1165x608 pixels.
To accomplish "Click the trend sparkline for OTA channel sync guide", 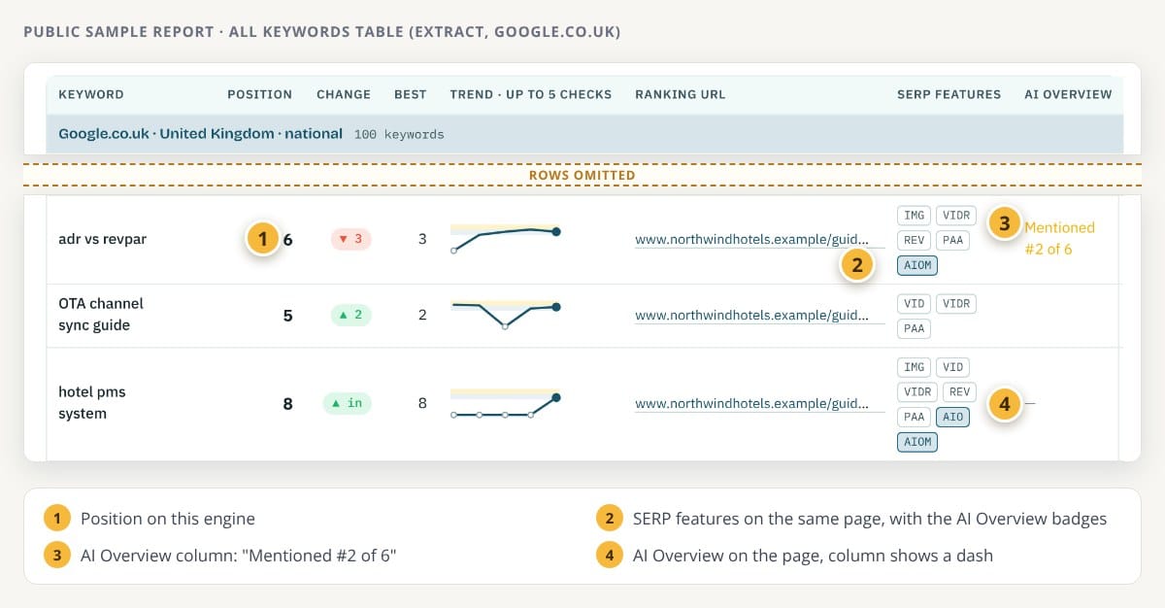I will click(x=506, y=315).
